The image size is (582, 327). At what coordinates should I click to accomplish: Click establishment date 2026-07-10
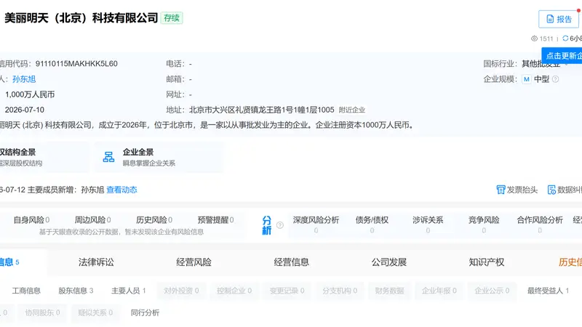point(25,110)
